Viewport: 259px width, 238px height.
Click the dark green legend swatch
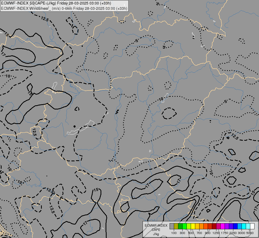[180, 226]
